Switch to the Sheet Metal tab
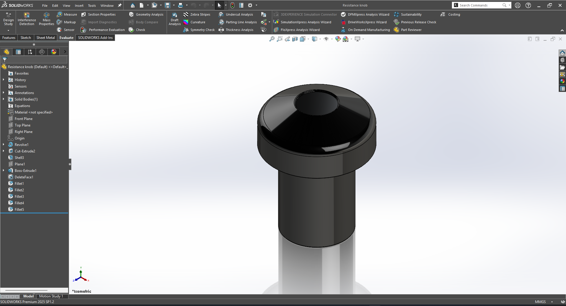566x306 pixels. pos(45,38)
